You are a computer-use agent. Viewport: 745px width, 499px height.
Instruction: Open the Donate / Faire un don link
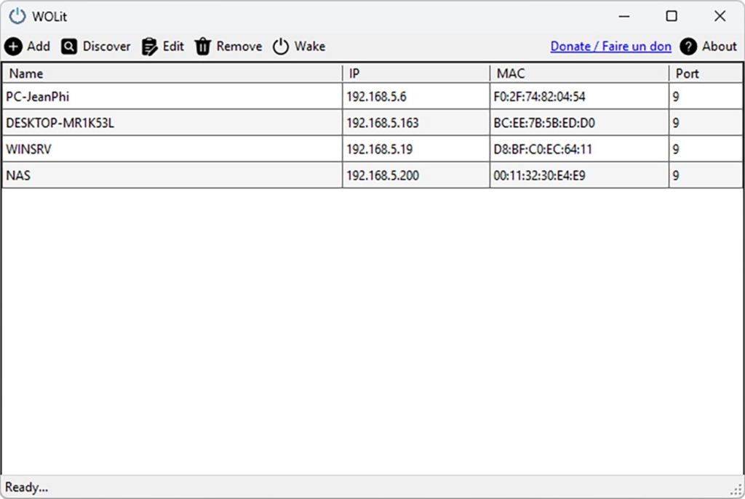610,47
